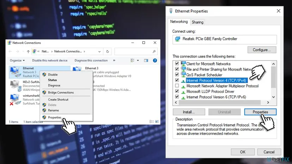
Task: Click Diagnose this connection
Action: [x=91, y=61]
